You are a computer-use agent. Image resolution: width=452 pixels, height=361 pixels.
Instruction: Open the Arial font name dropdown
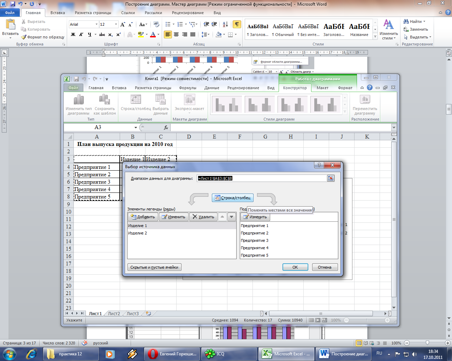pos(96,24)
